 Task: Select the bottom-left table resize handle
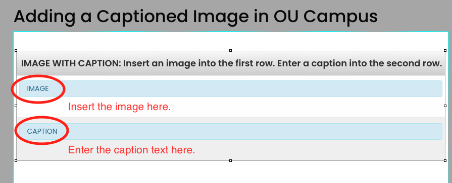(16, 160)
